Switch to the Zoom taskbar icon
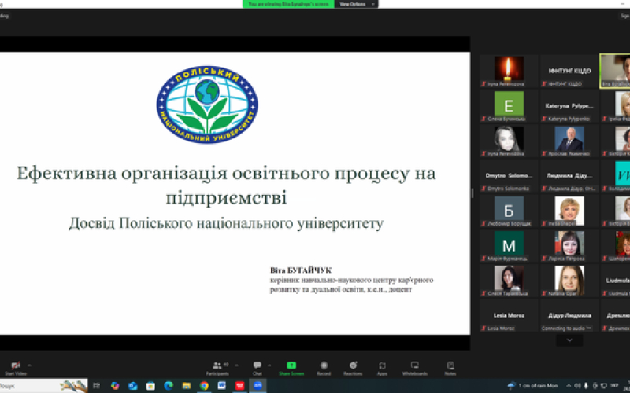This screenshot has height=393, width=630. coord(258,386)
